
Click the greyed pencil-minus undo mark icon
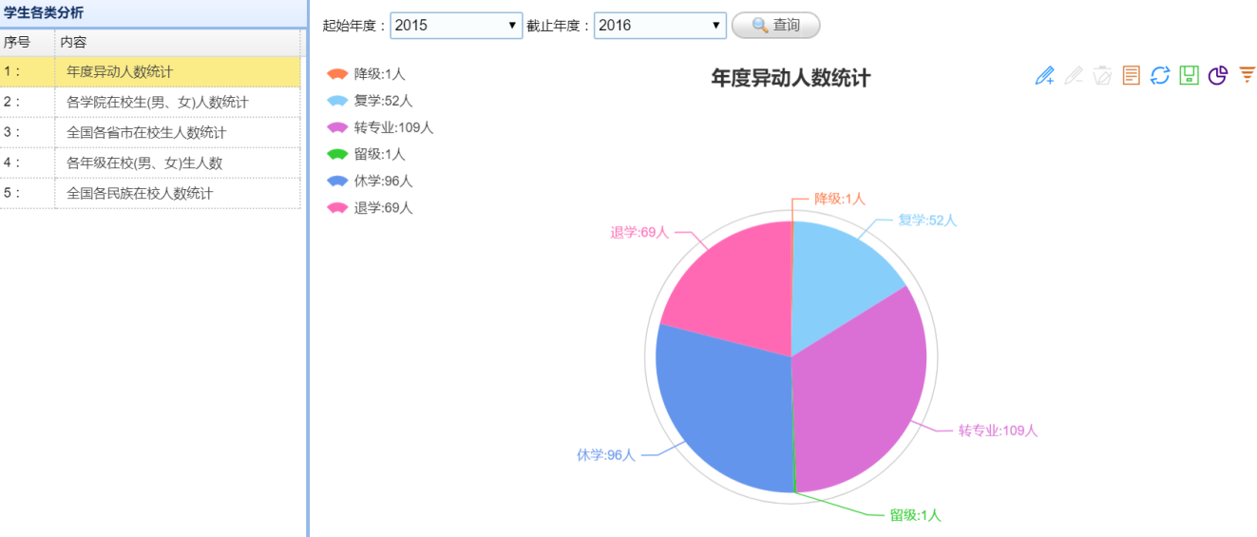coord(1074,76)
